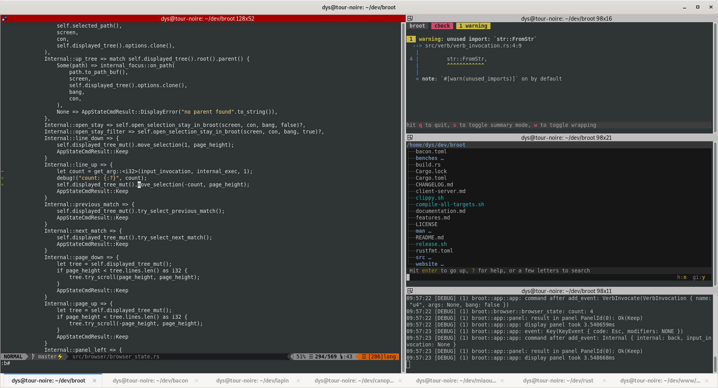This screenshot has width=718, height=388.
Task: Click the pink 'check' job label
Action: click(x=442, y=26)
